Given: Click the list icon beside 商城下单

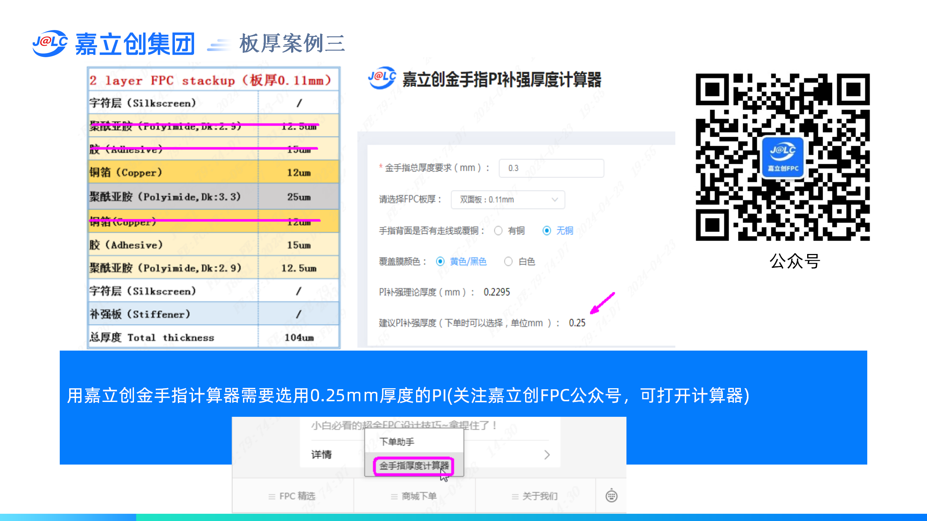Looking at the screenshot, I should tap(394, 497).
